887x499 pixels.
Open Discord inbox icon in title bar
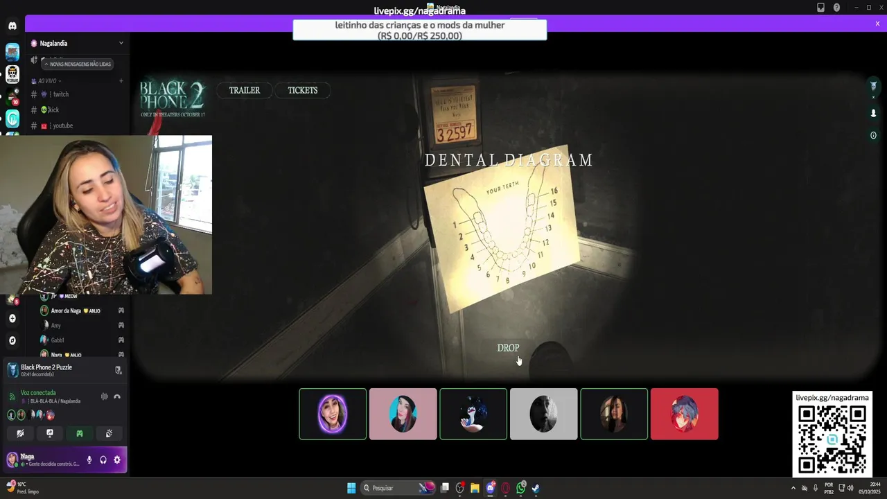(x=821, y=8)
